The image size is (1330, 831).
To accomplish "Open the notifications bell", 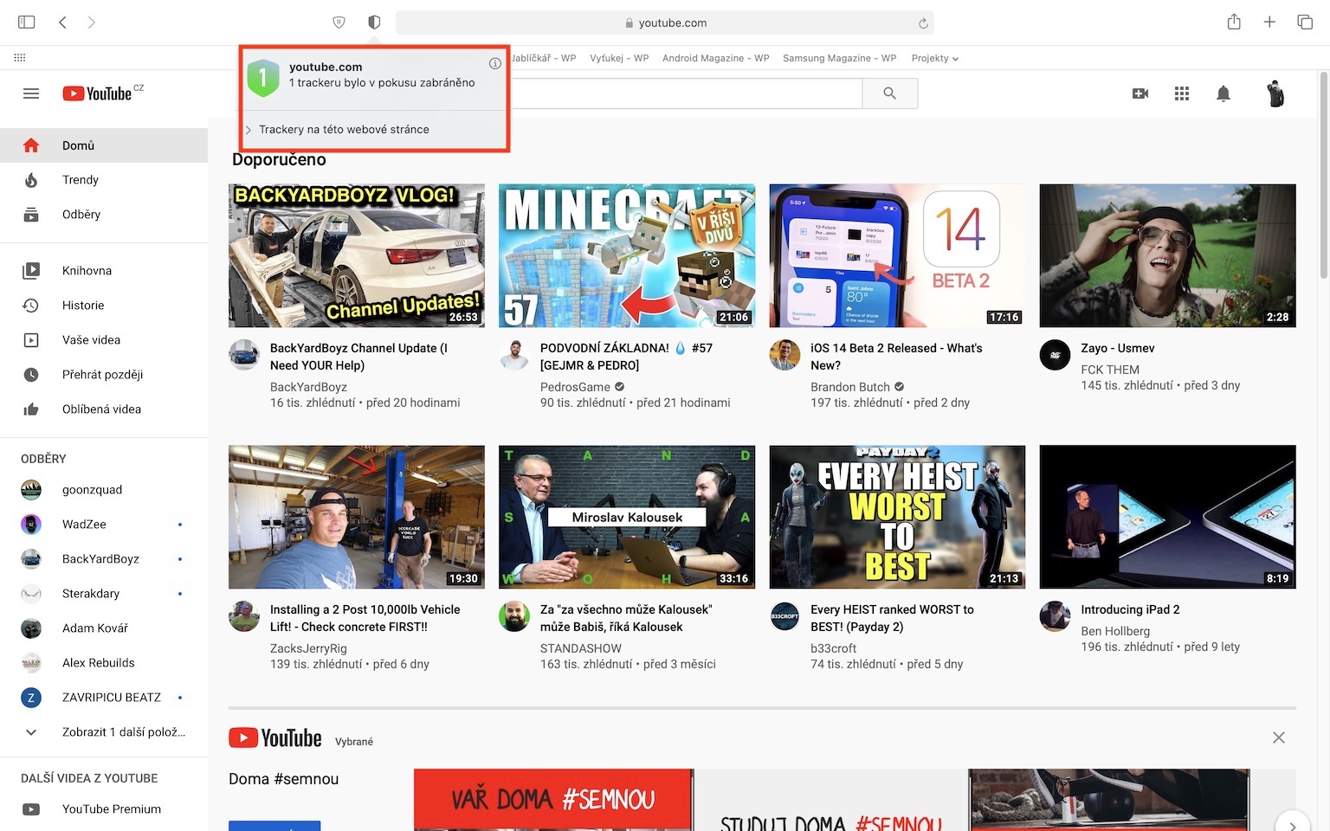I will (x=1223, y=93).
